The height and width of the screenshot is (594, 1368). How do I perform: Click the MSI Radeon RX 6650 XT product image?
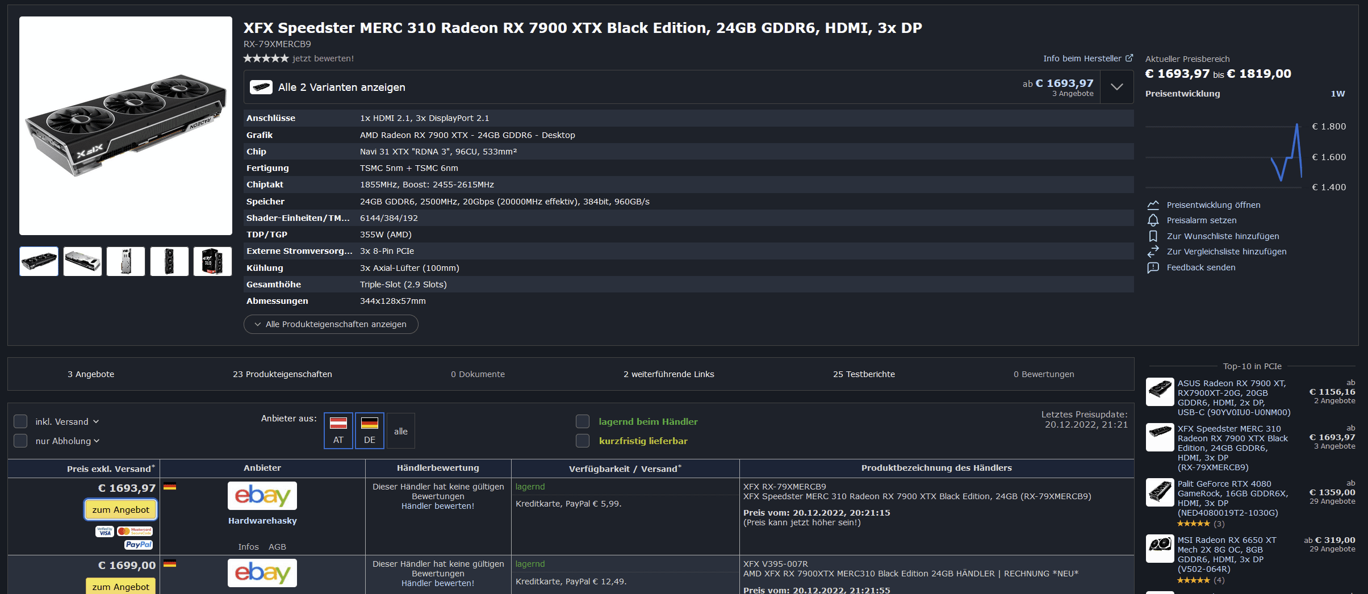[1160, 549]
